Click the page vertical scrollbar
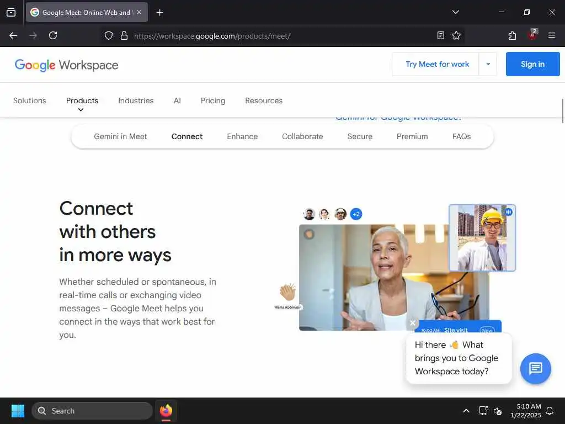565x424 pixels. (562, 110)
